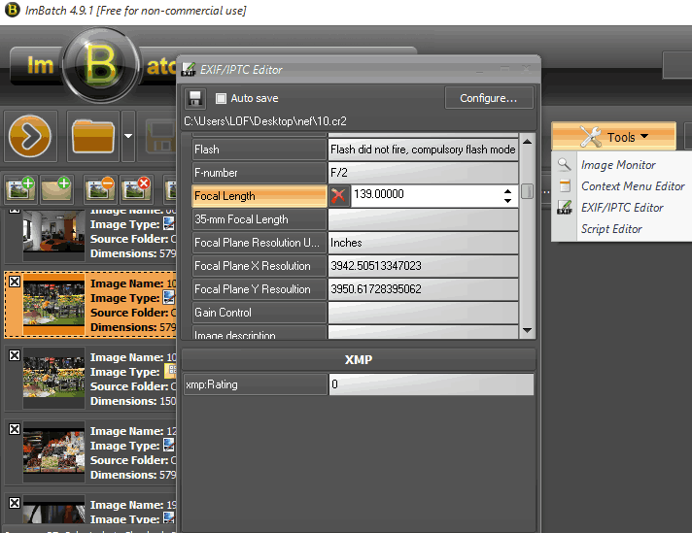This screenshot has width=692, height=533.
Task: Uncheck the selected orange-highlighted image checkbox
Action: pyautogui.click(x=15, y=282)
